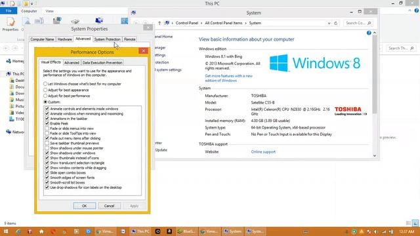
Task: Click the Start button on taskbar
Action: 6,231
